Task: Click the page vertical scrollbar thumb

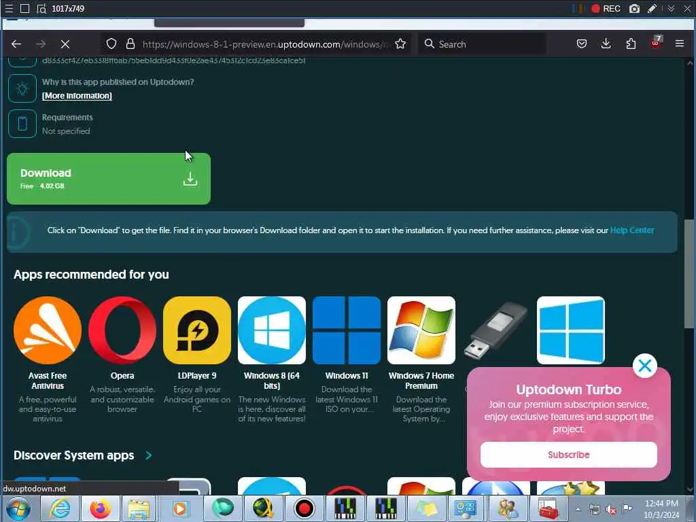Action: (689, 274)
